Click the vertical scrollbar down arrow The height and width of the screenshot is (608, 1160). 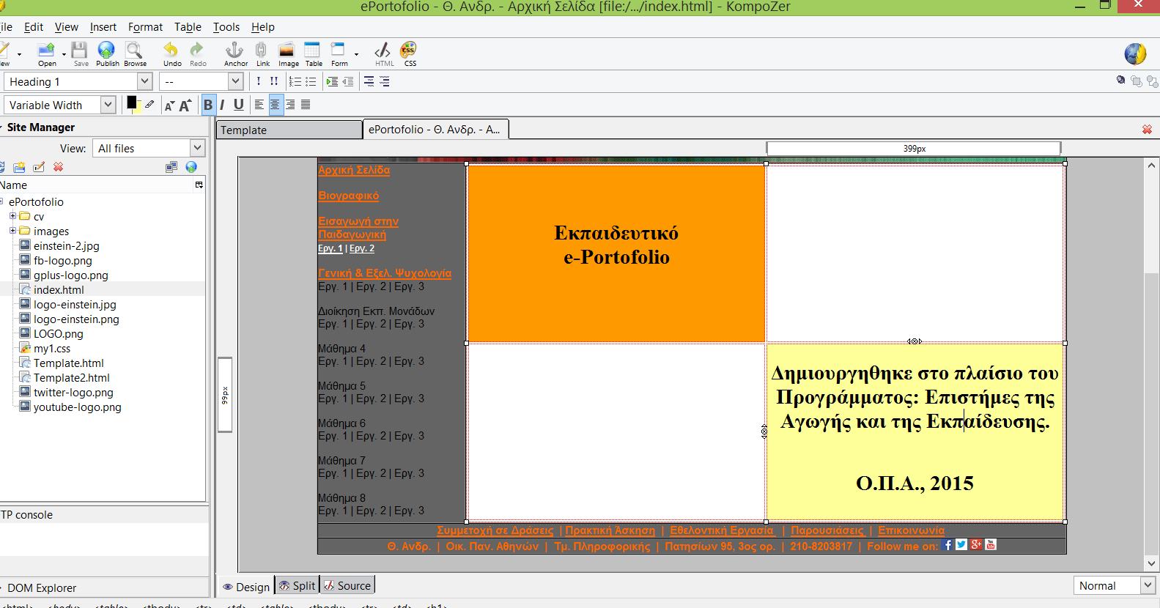tap(1152, 563)
